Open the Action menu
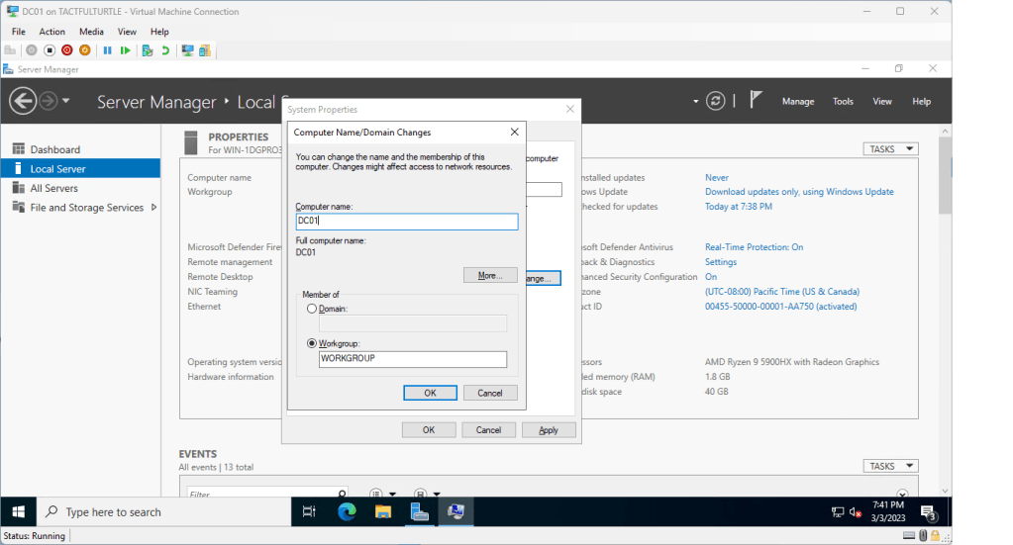This screenshot has width=1013, height=545. click(51, 32)
